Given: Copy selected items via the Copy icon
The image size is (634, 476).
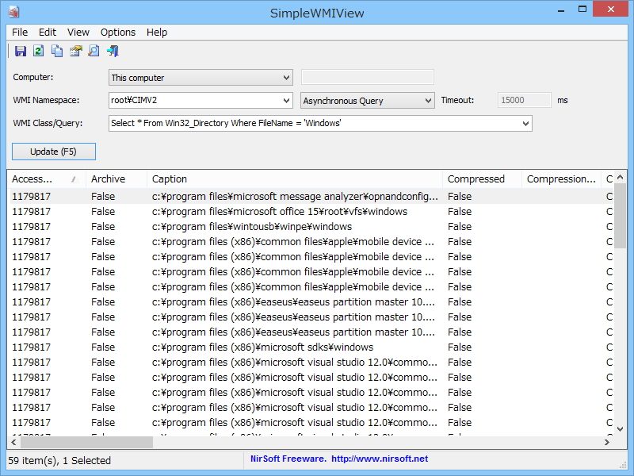Looking at the screenshot, I should click(55, 51).
